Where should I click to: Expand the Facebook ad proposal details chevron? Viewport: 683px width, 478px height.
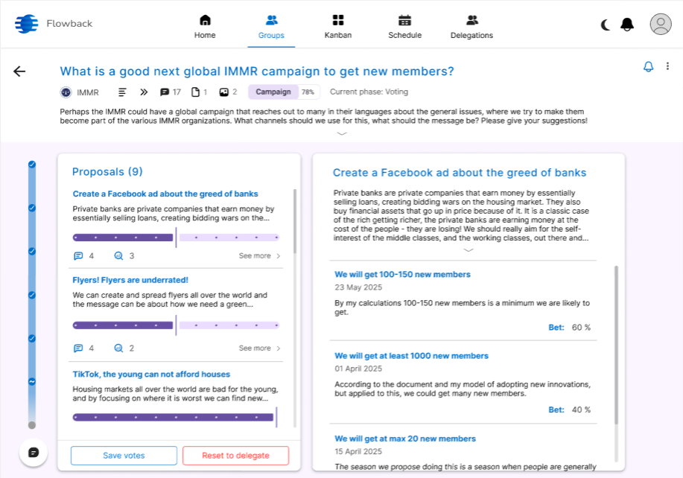point(468,250)
